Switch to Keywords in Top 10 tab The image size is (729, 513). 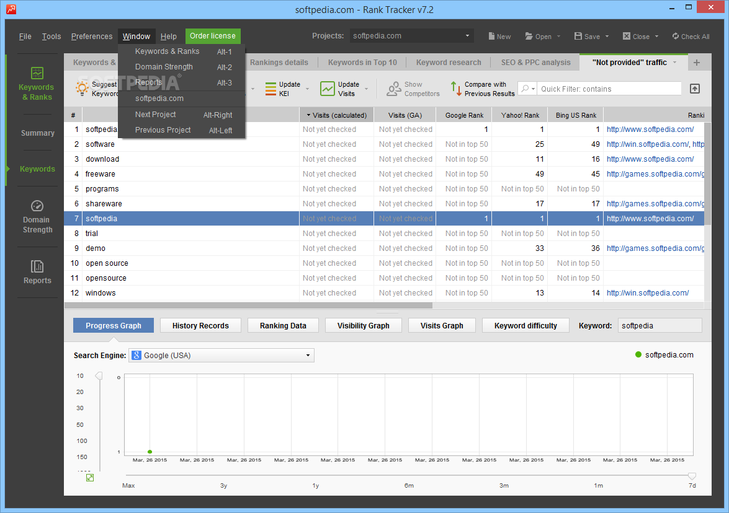[362, 62]
